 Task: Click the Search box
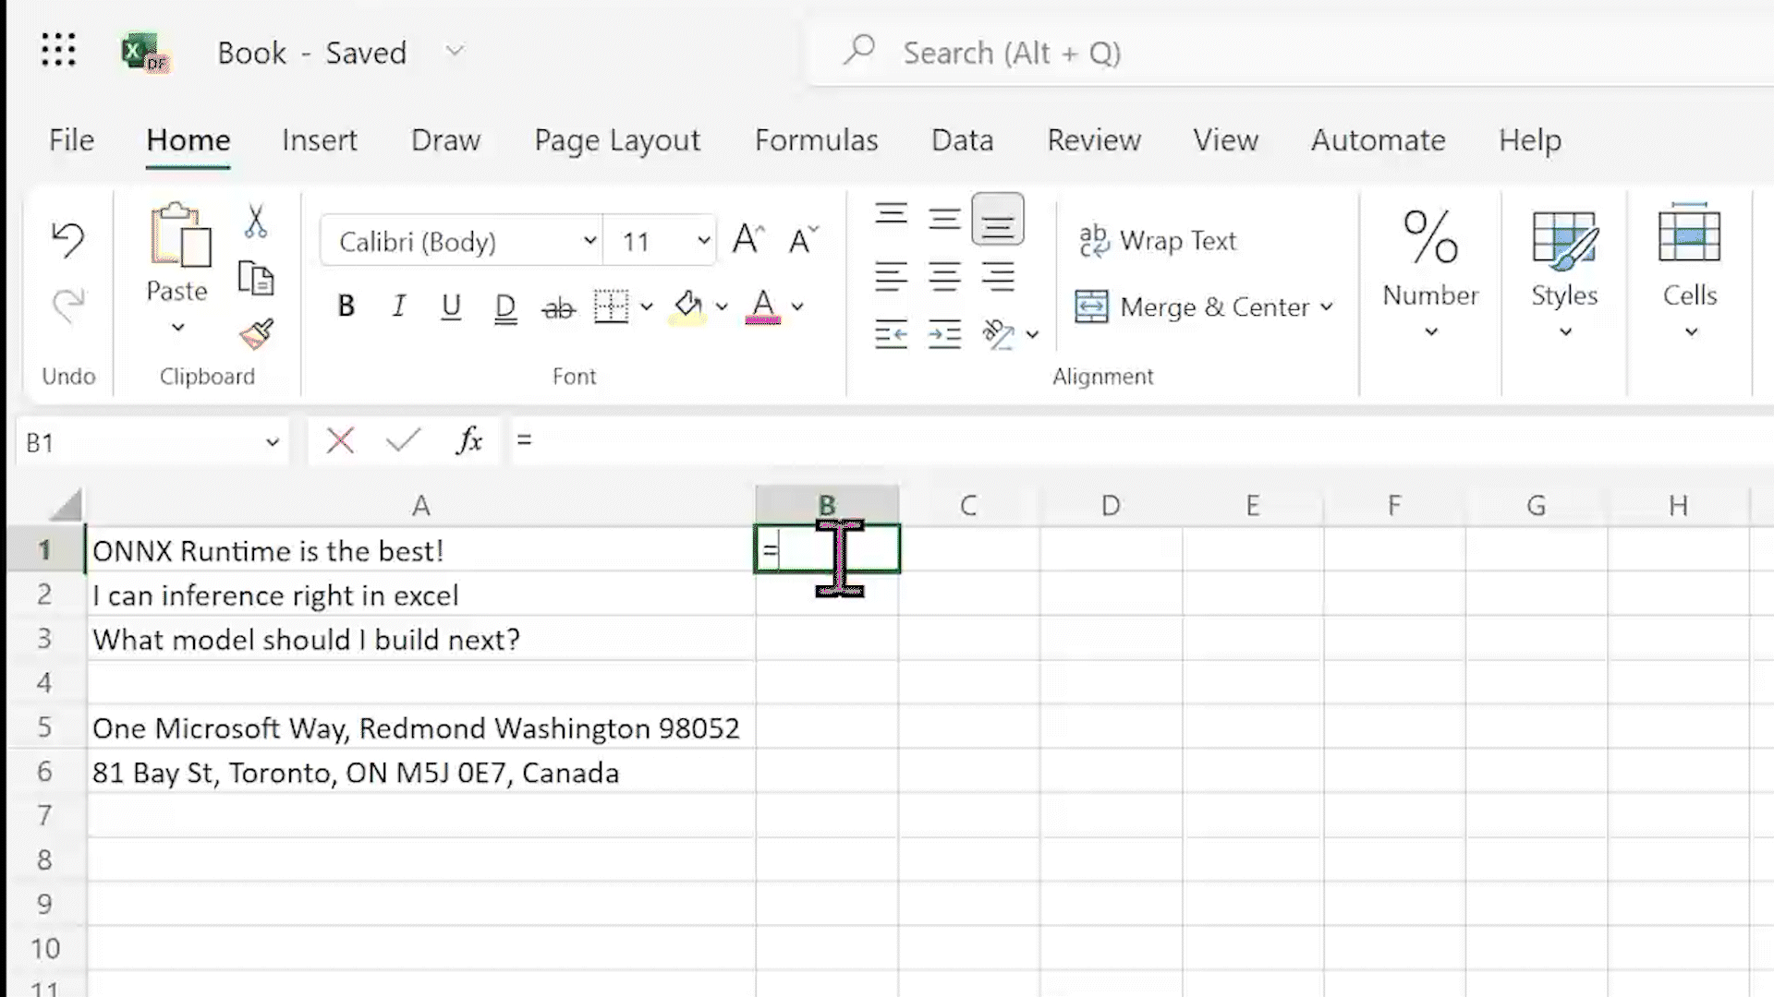click(x=1291, y=53)
